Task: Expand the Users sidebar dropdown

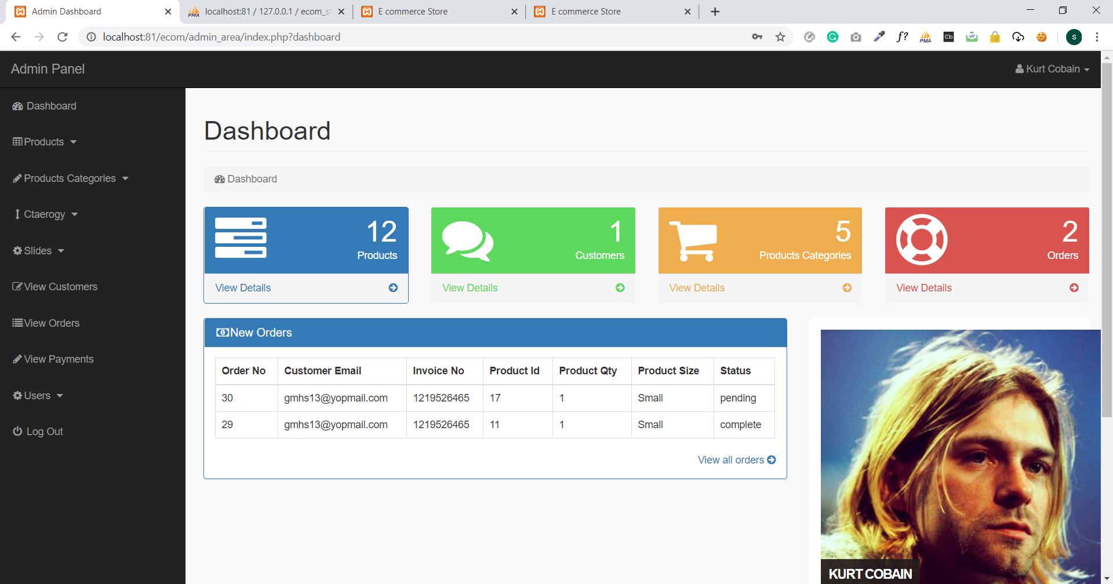Action: coord(38,396)
